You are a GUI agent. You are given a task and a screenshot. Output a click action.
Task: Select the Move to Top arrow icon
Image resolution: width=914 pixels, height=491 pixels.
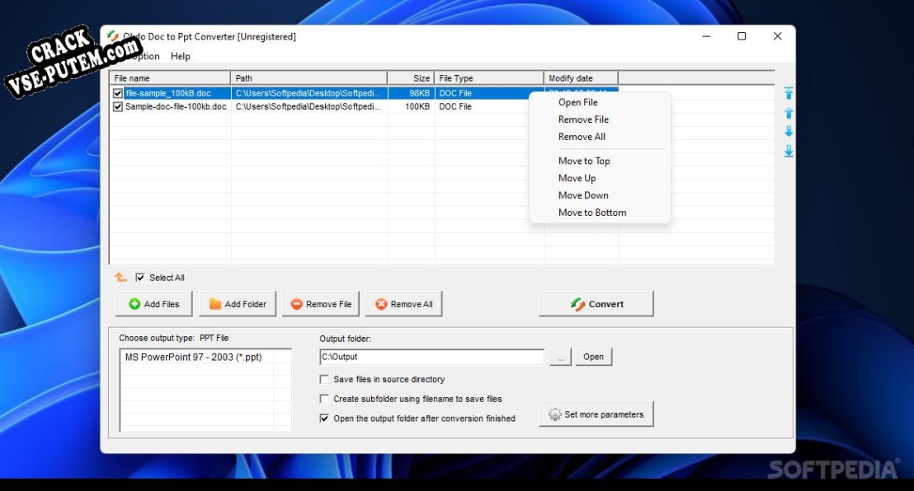[x=789, y=93]
